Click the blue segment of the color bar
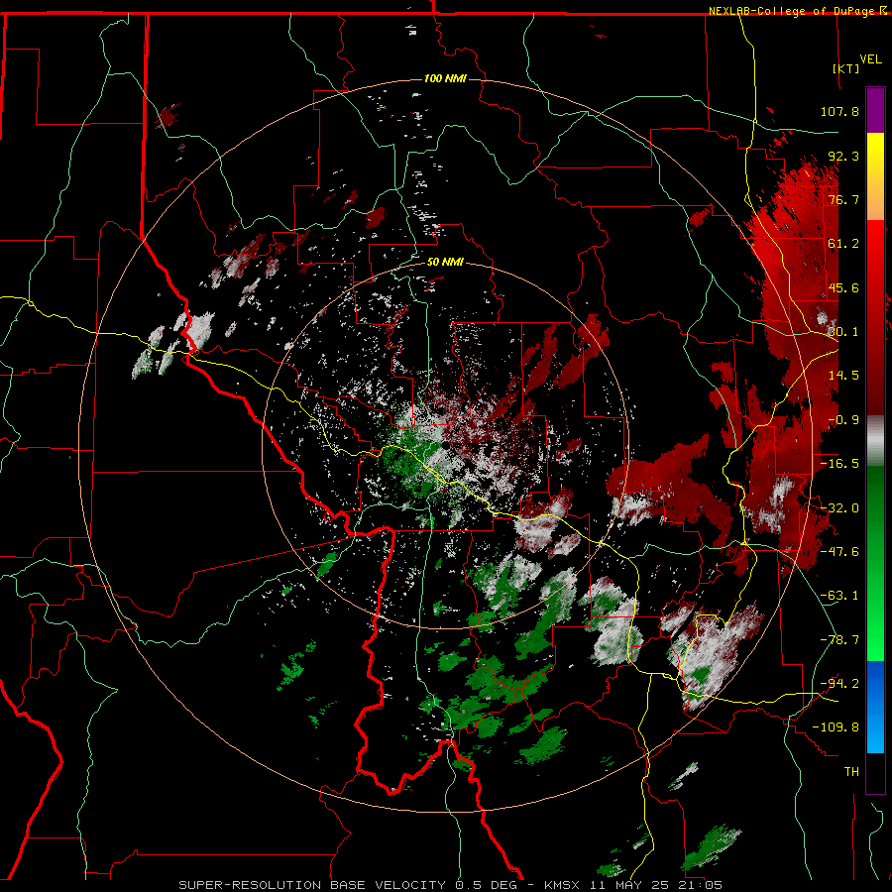892x892 pixels. (875, 707)
